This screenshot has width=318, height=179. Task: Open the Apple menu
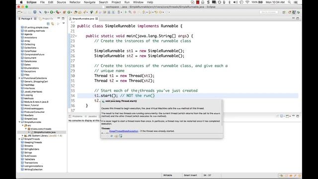[x=21, y=2]
